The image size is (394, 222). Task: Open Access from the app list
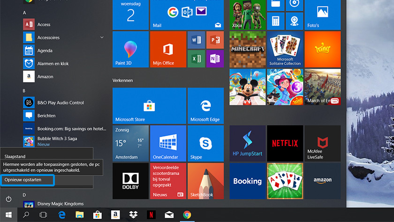(64, 24)
